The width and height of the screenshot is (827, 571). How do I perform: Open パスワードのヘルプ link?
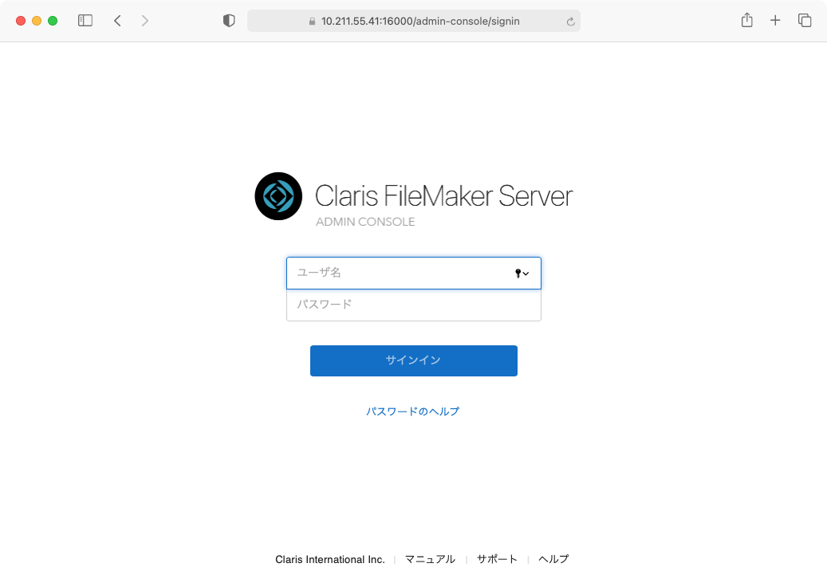(x=413, y=412)
